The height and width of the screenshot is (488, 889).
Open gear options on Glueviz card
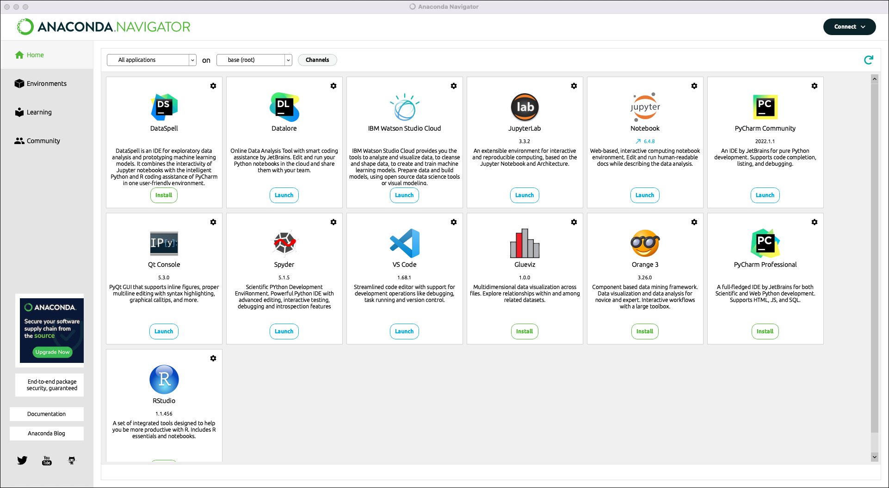click(574, 222)
